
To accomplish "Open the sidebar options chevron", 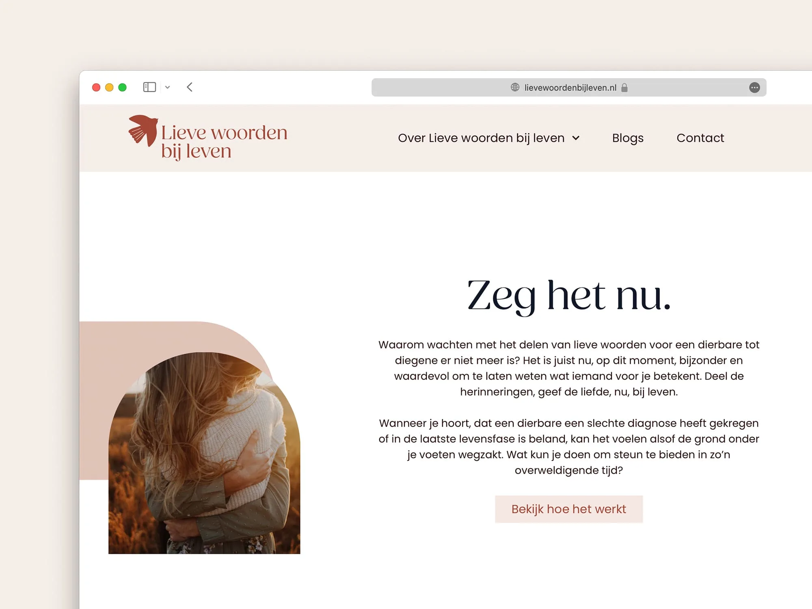I will [167, 87].
